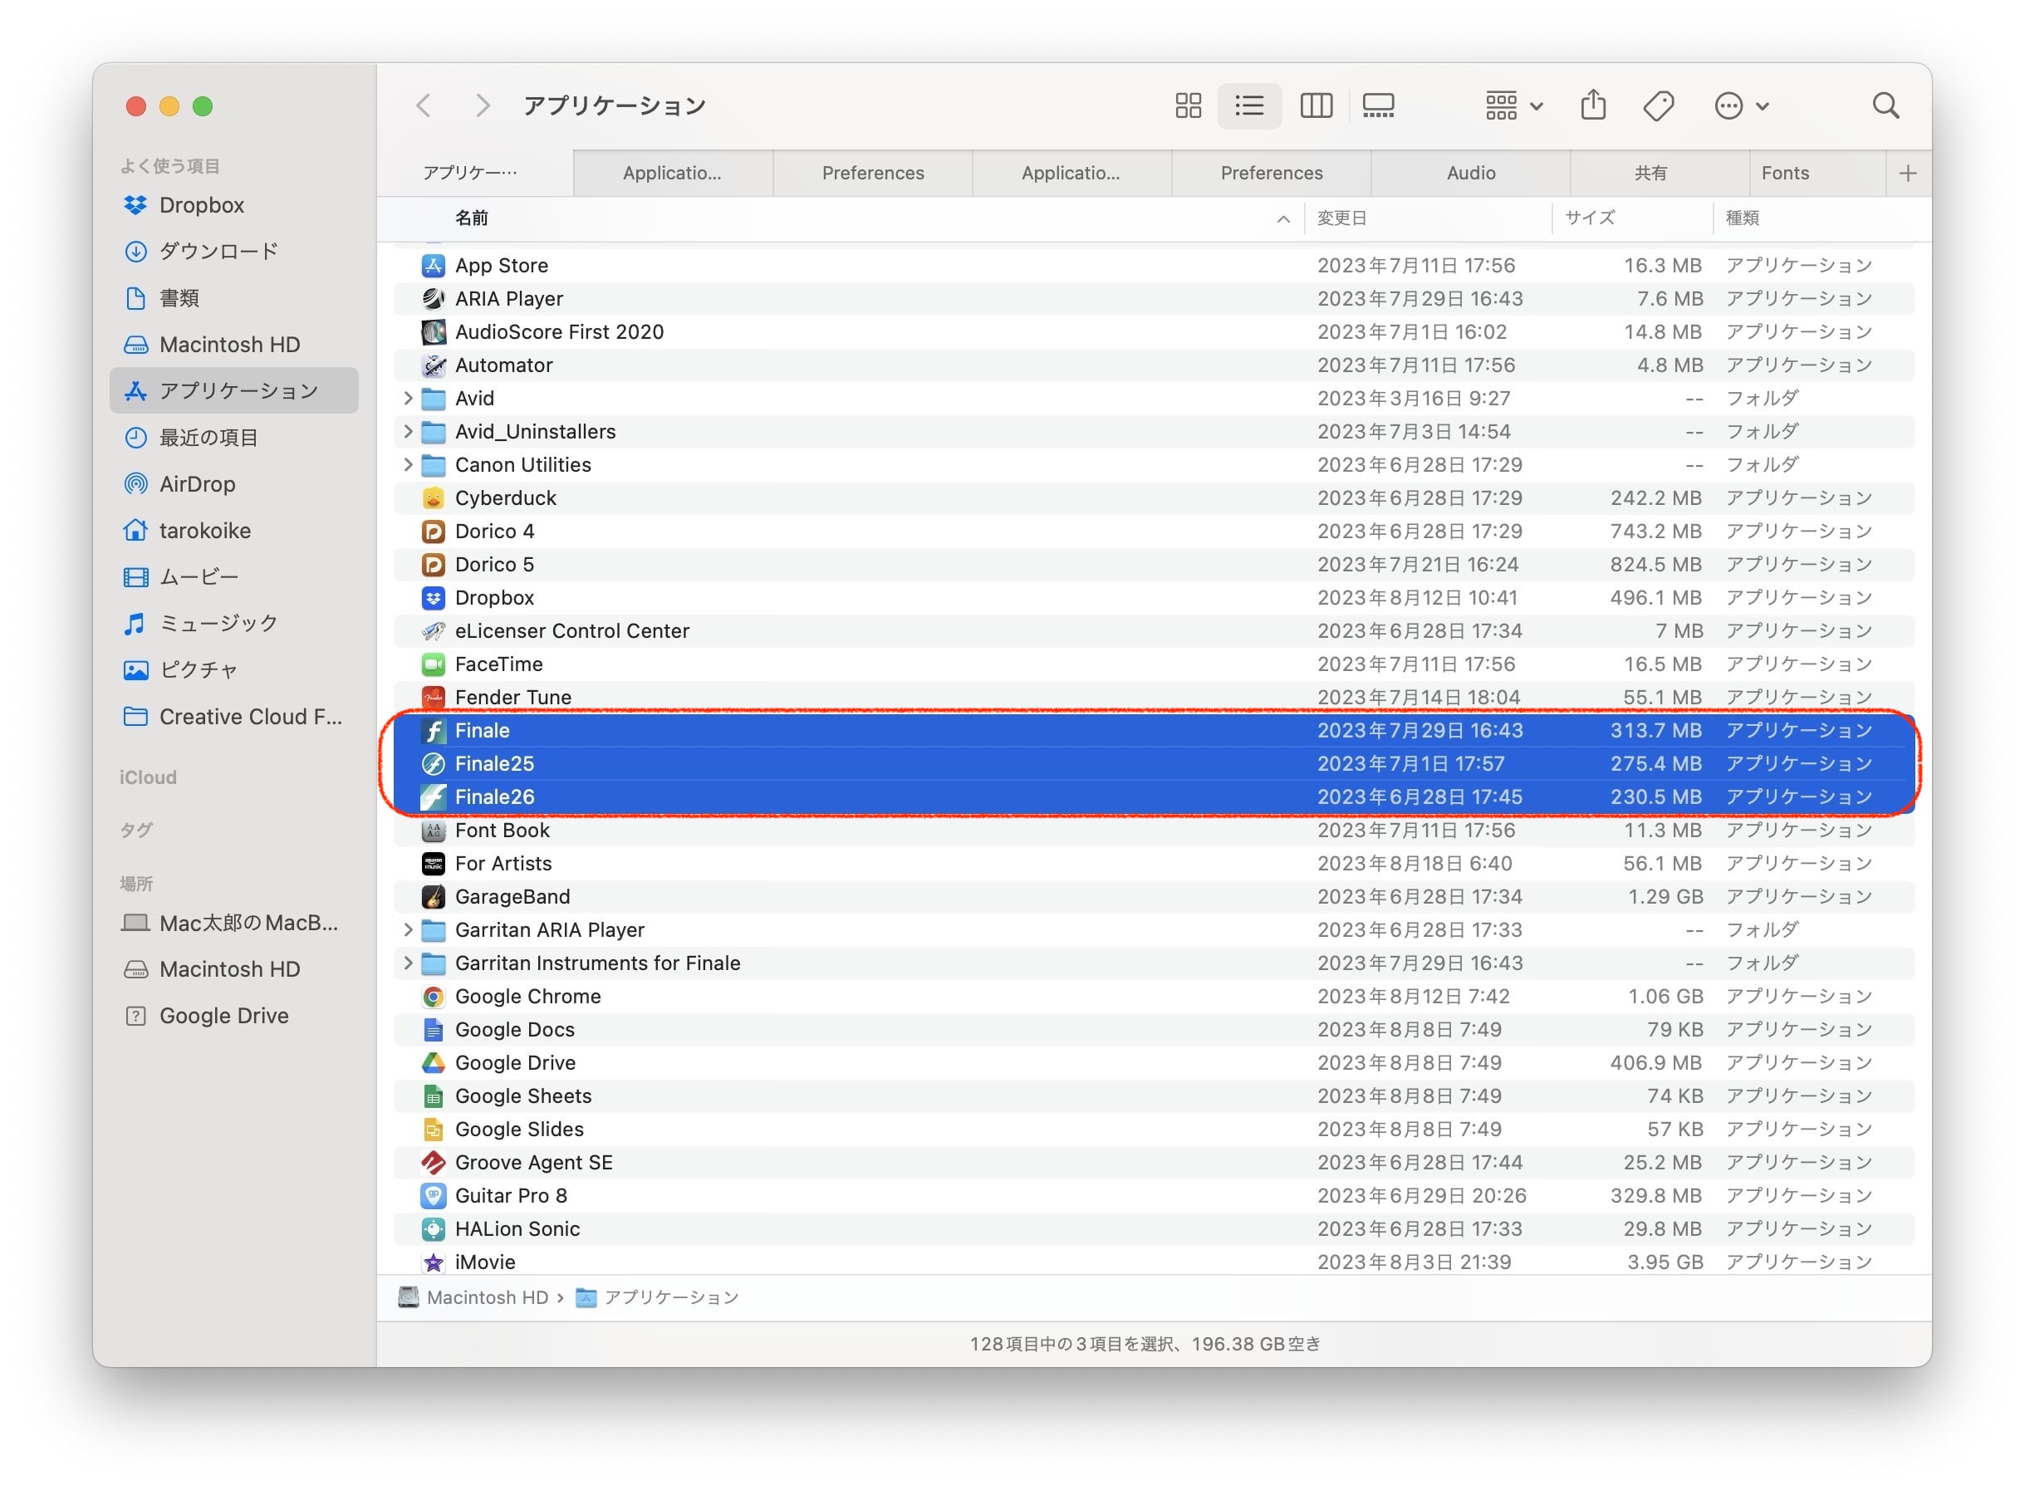Viewport: 2025px width, 1490px height.
Task: Open 最近の項目 in the sidebar
Action: click(x=234, y=438)
